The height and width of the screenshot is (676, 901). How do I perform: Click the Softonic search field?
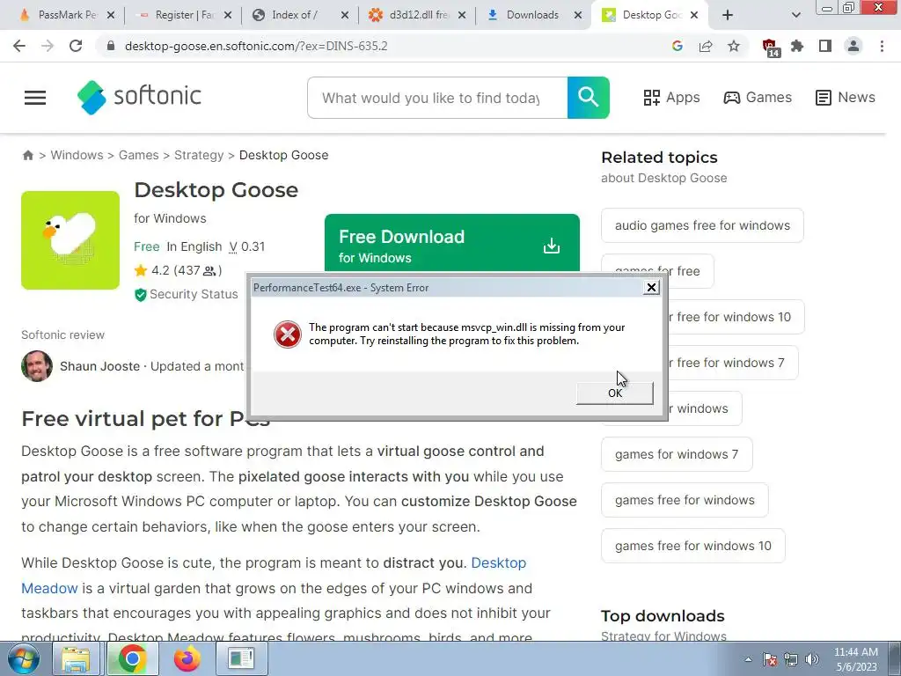pos(436,98)
